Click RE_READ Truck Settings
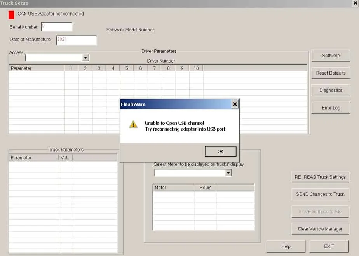Screen dimensions: 359x256 [x=320, y=177]
